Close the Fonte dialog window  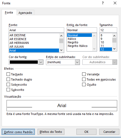point(115,3)
